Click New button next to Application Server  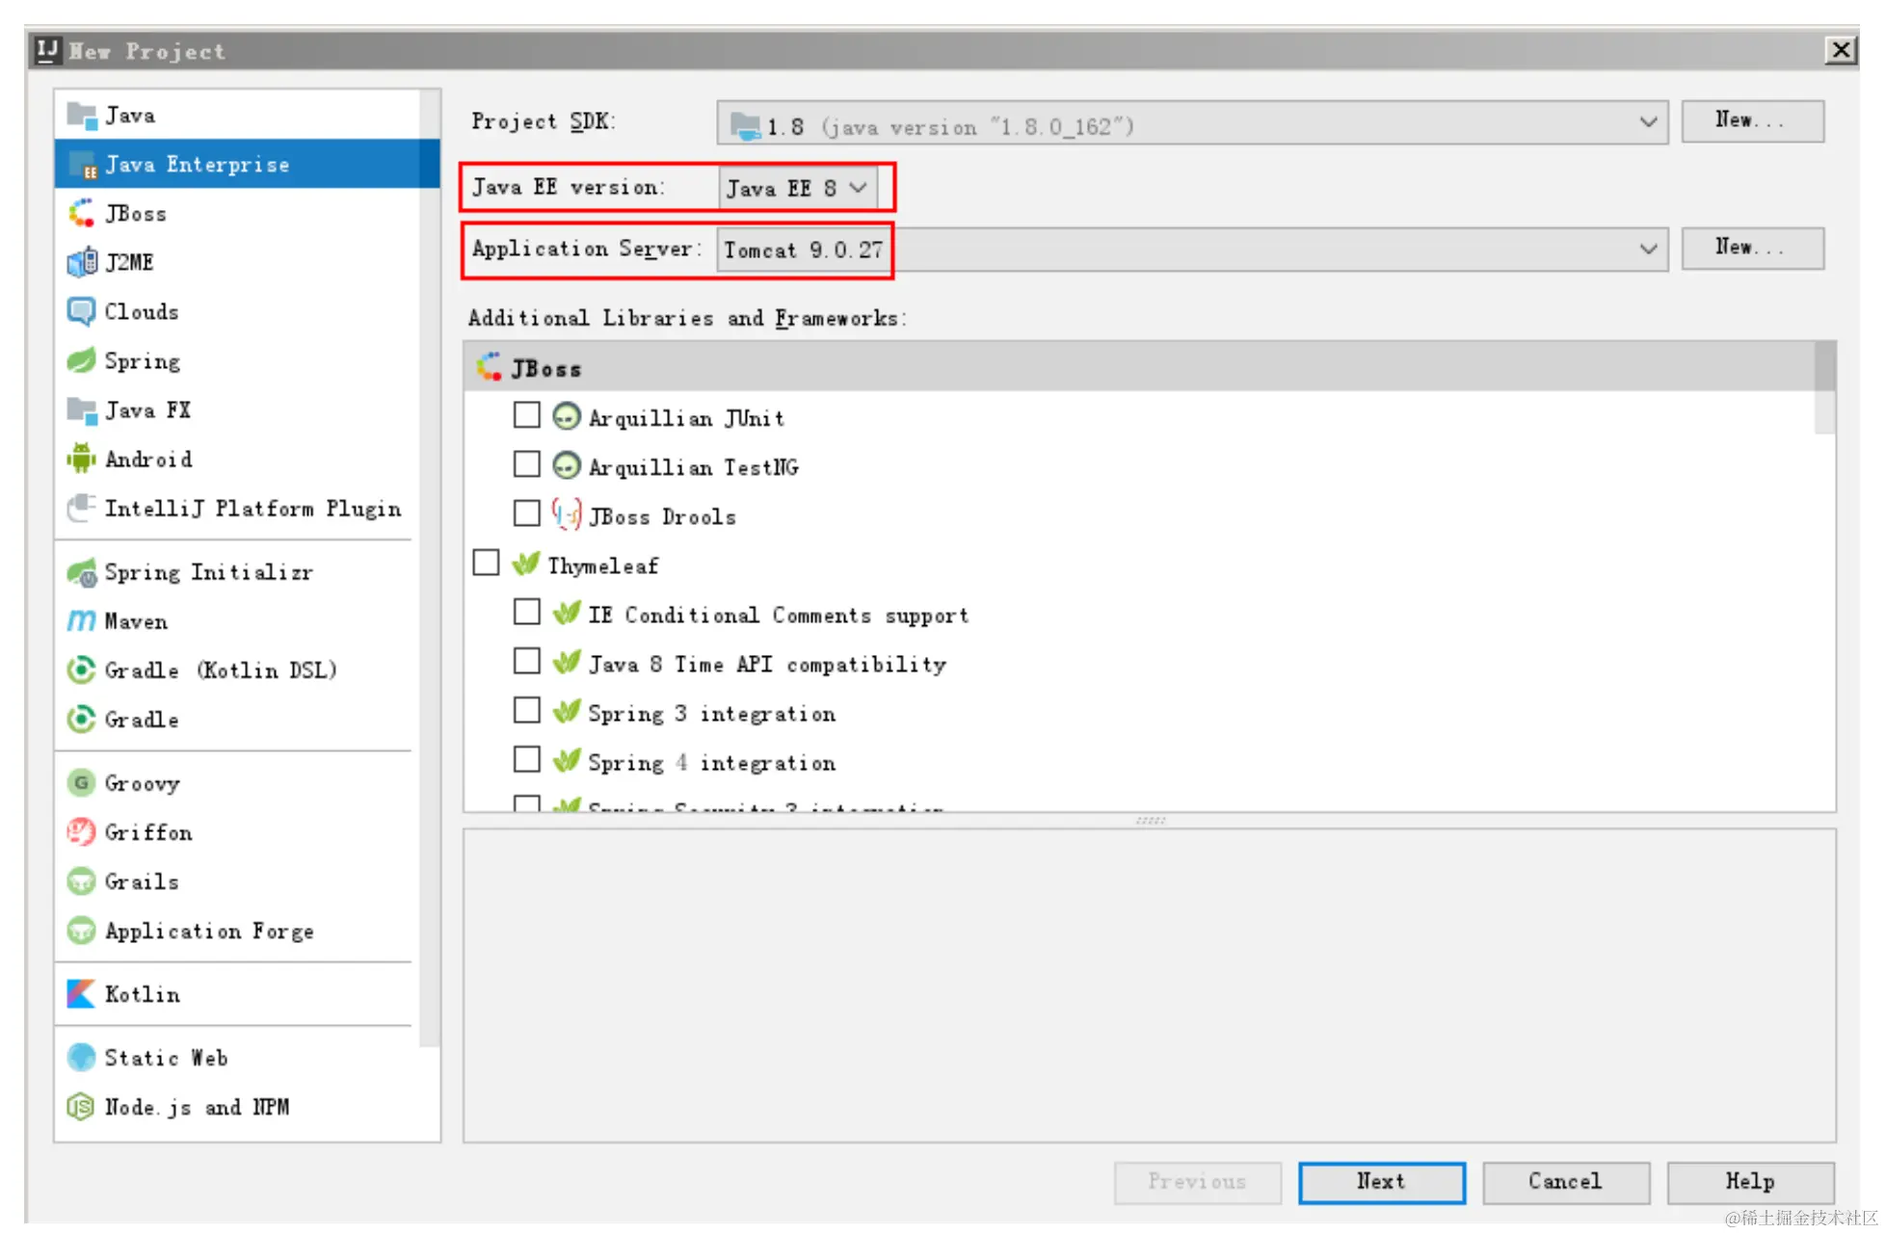1751,249
